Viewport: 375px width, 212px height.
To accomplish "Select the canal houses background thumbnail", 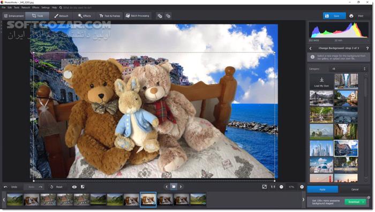I will click(x=346, y=98).
